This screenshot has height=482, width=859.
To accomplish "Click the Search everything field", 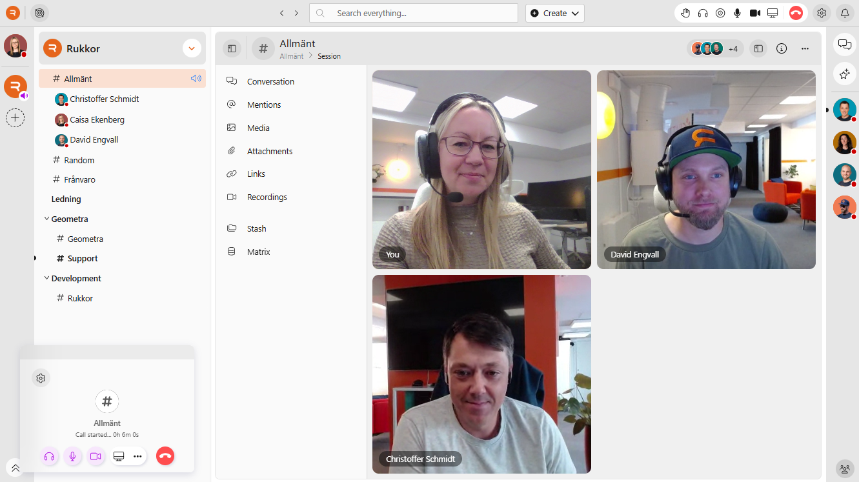I will tap(414, 13).
